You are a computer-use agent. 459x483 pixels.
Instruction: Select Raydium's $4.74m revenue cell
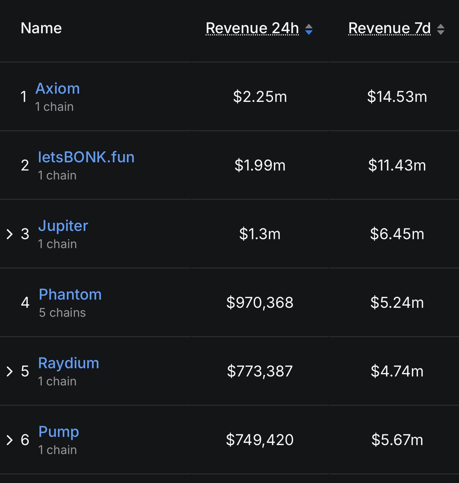click(397, 371)
